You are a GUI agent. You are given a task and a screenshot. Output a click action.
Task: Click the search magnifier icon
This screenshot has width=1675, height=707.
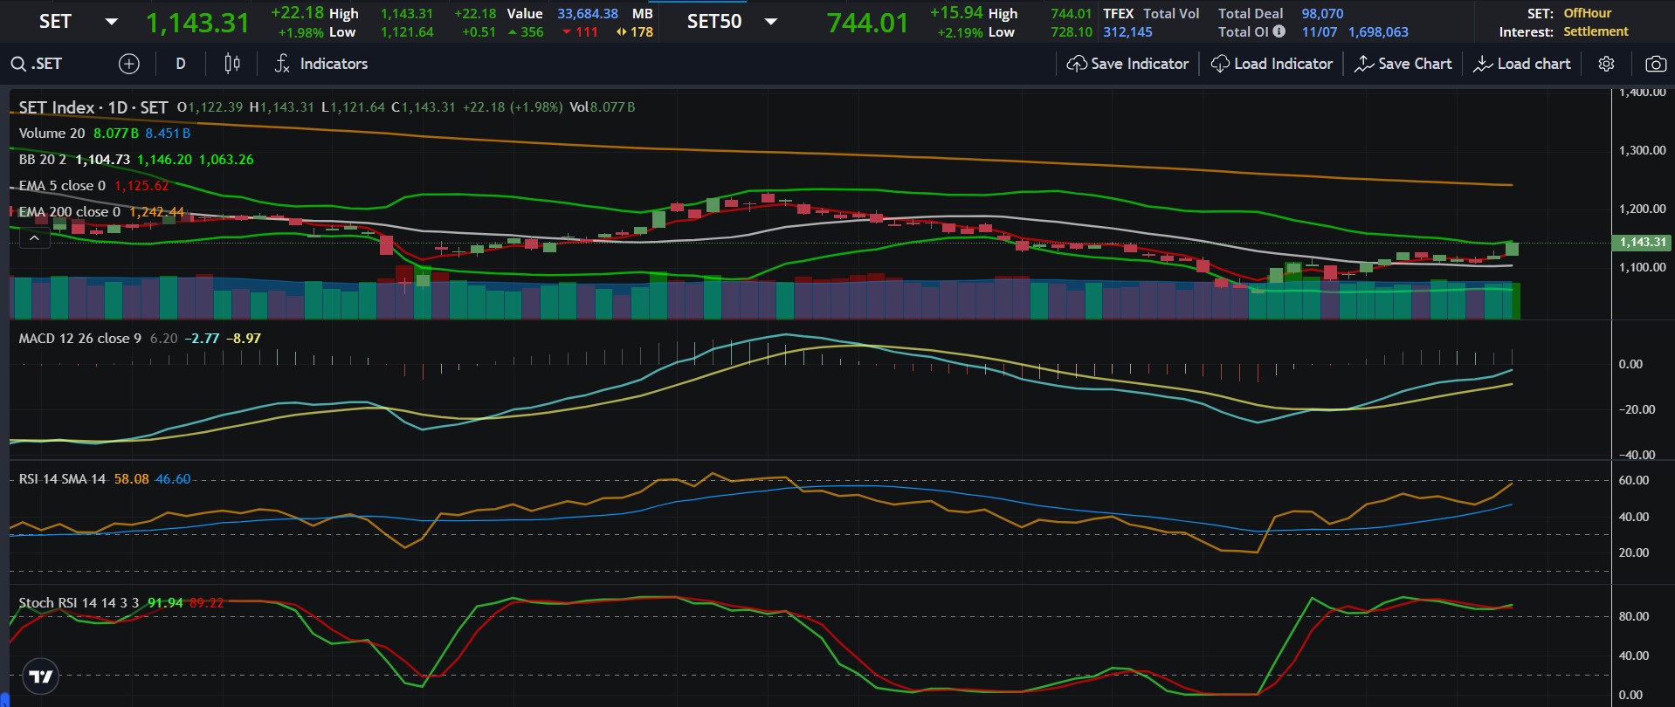pos(17,64)
